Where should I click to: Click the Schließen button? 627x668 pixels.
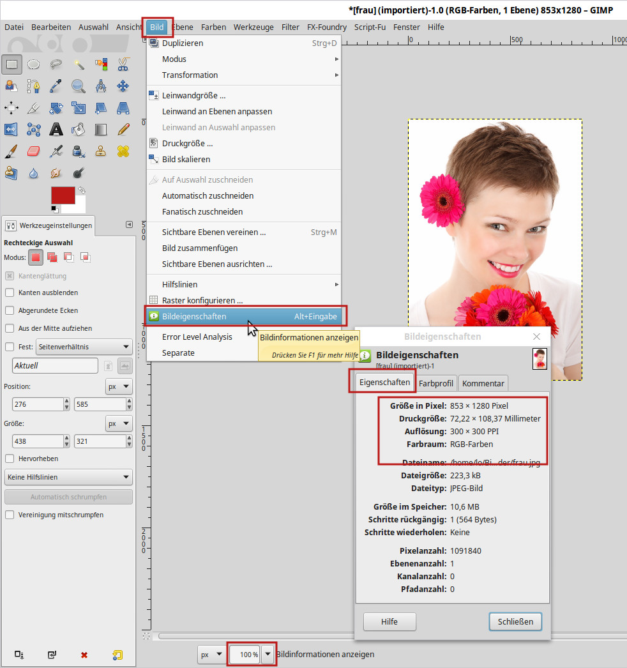click(x=515, y=621)
